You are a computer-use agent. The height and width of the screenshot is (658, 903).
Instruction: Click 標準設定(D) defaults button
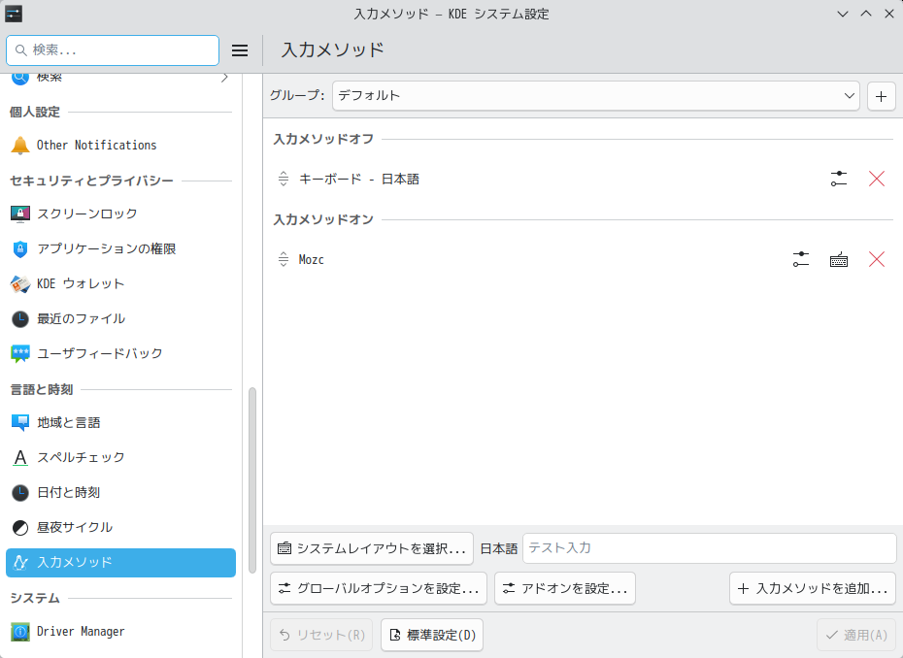(x=432, y=635)
